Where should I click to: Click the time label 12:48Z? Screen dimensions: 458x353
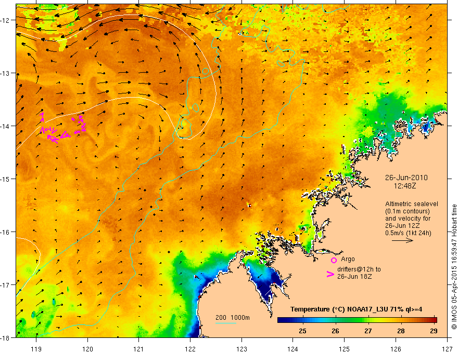click(x=405, y=186)
